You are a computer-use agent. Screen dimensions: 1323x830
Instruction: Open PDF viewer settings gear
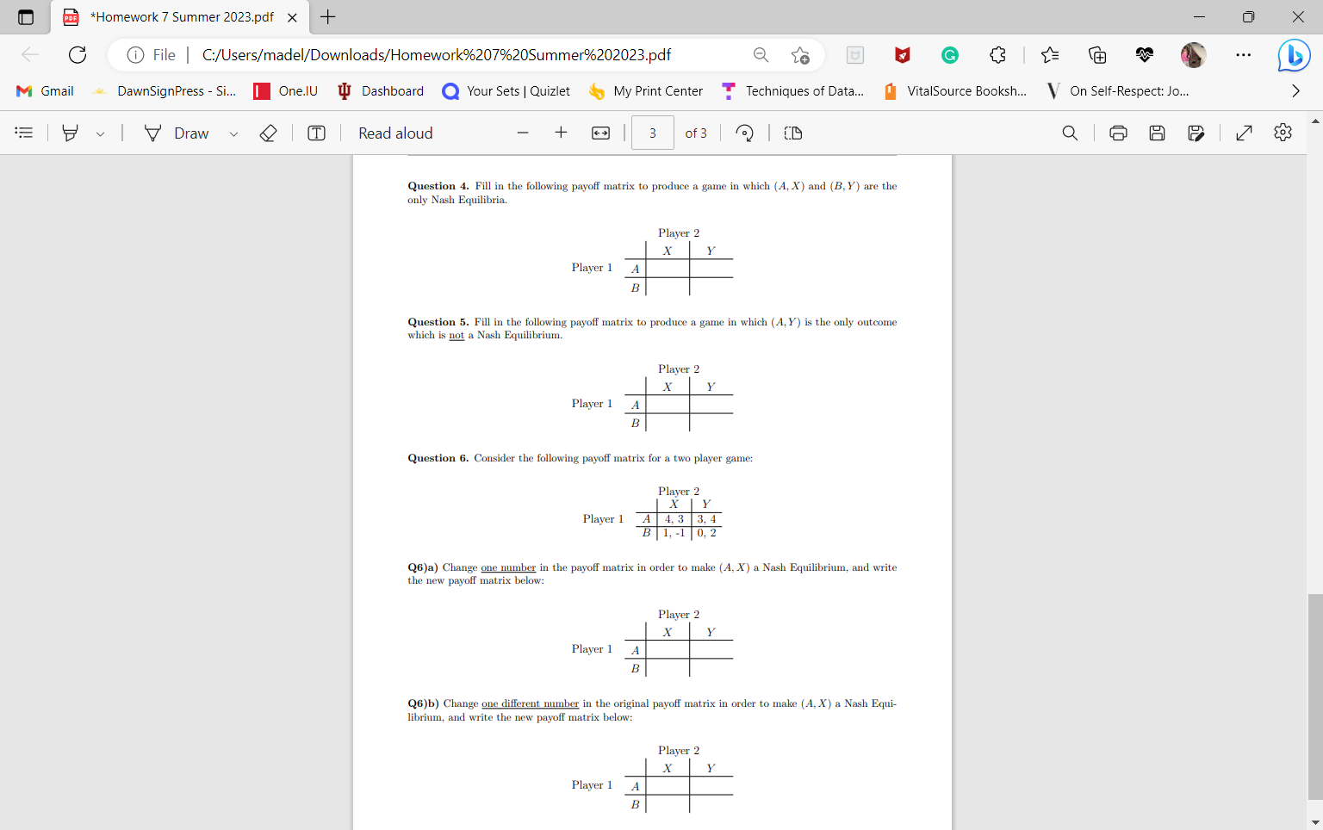(1283, 133)
